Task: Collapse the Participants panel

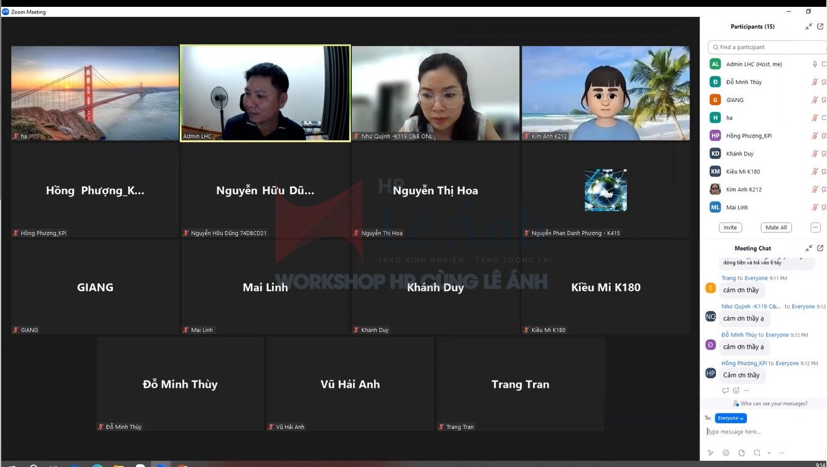Action: click(x=808, y=27)
